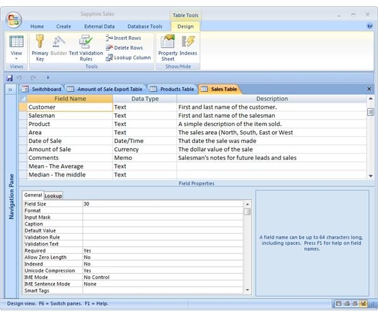This screenshot has width=378, height=313.
Task: Select the General properties tab
Action: pyautogui.click(x=33, y=195)
